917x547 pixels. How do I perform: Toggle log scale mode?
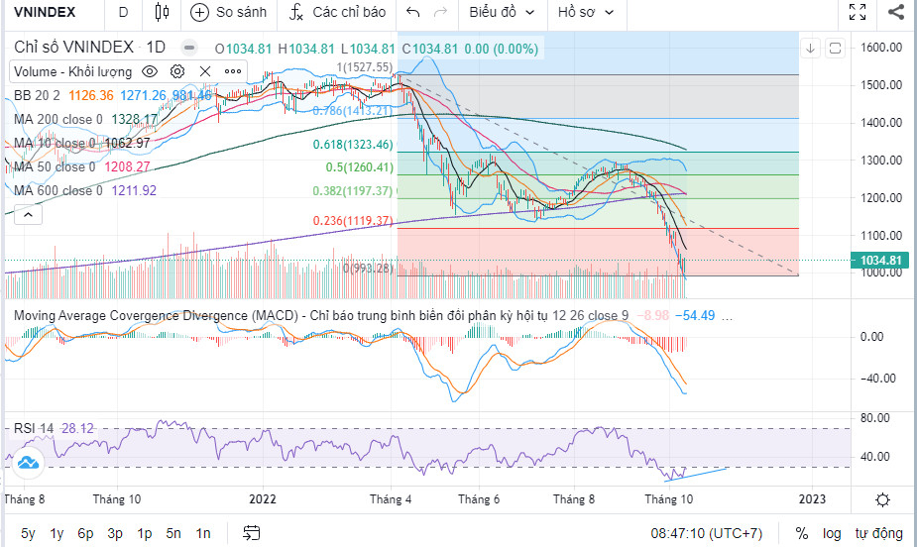(832, 533)
